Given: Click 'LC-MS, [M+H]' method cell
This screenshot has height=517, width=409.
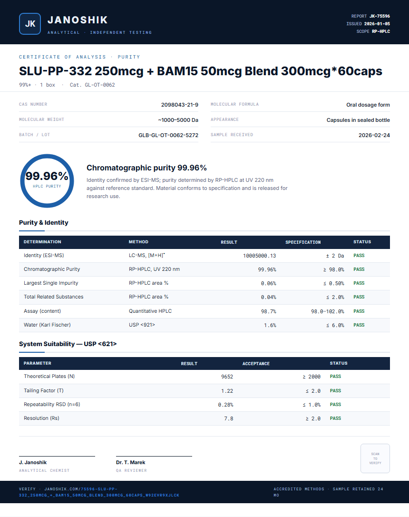Looking at the screenshot, I should pyautogui.click(x=147, y=256).
